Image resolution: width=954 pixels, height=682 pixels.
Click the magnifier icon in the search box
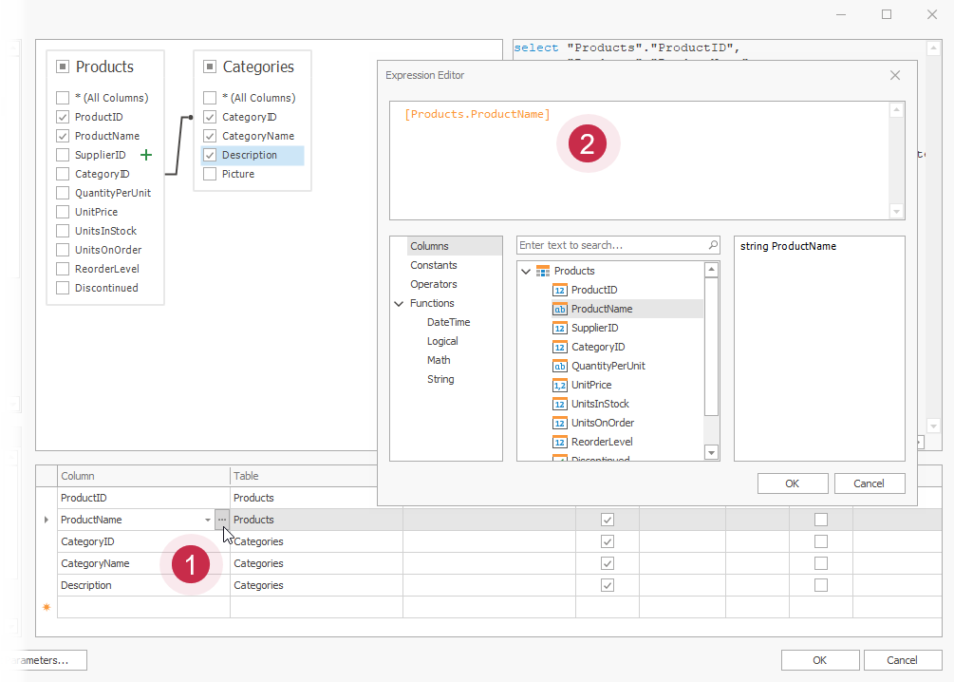pyautogui.click(x=713, y=245)
